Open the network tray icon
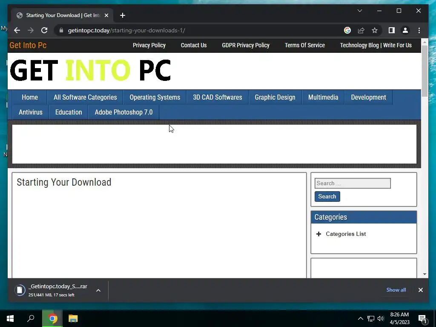Viewport: 436px width, 327px height. 371,318
